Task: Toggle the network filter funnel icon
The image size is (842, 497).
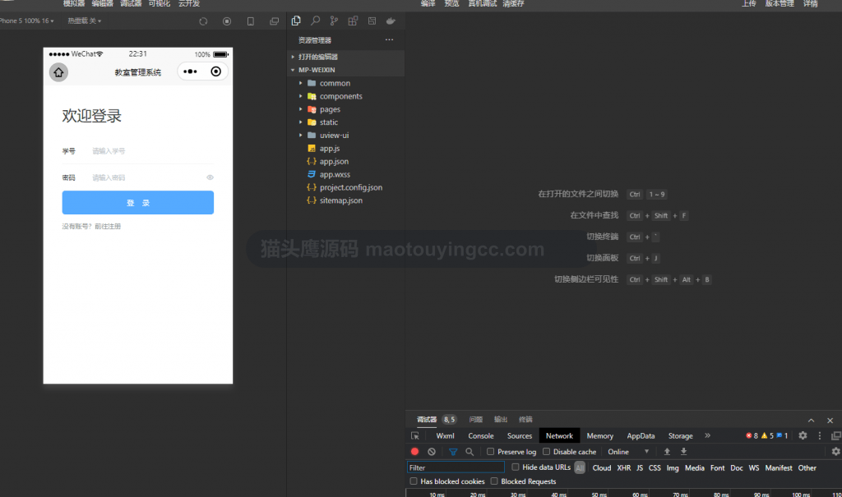Action: [453, 452]
